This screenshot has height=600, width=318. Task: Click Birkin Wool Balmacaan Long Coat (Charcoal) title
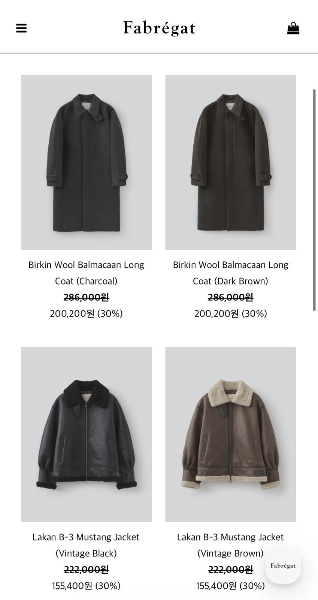[87, 273]
